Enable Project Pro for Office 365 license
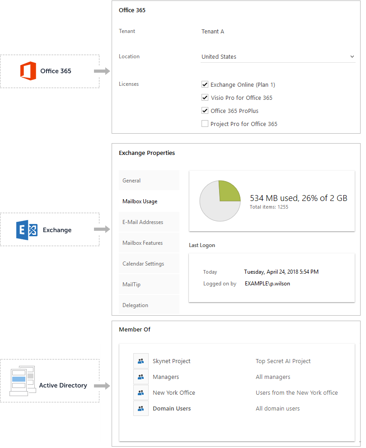Viewport: 366px width, 448px height. [x=205, y=123]
